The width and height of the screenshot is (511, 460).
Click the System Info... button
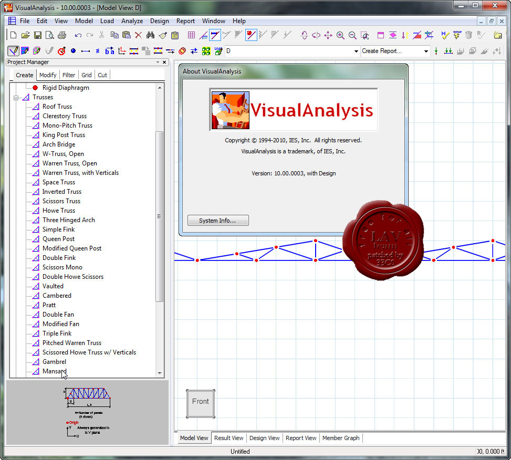(218, 221)
